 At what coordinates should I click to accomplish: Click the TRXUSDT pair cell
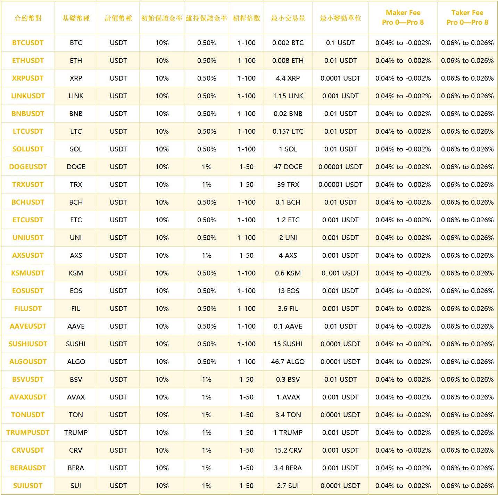tap(28, 184)
